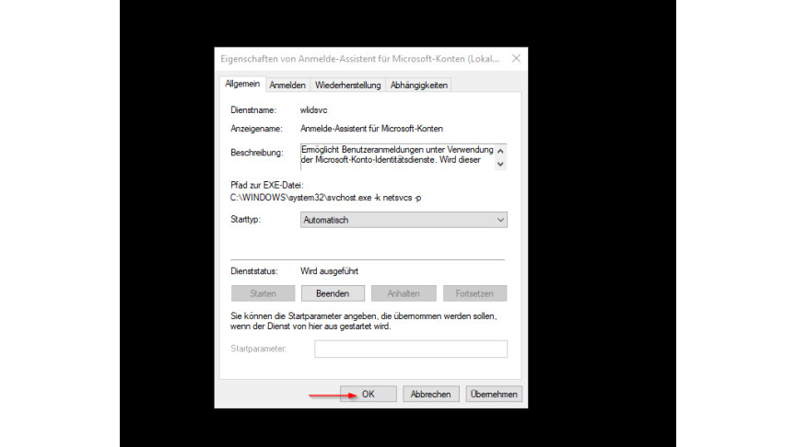Open the Starttyp dropdown showing Automatisch
This screenshot has height=447, width=796.
pos(404,220)
